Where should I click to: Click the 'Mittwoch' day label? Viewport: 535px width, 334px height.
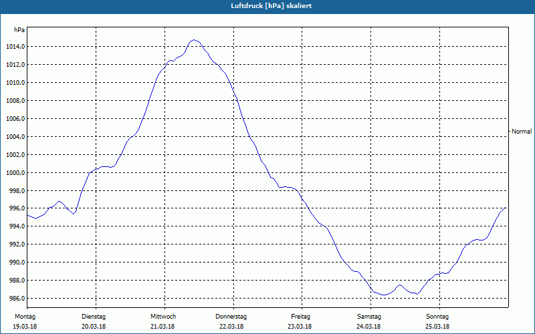[163, 317]
